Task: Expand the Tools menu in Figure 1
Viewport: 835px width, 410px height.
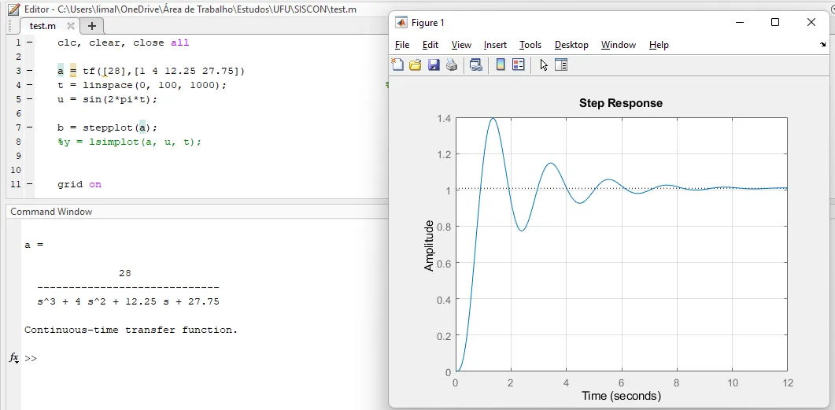Action: (530, 45)
